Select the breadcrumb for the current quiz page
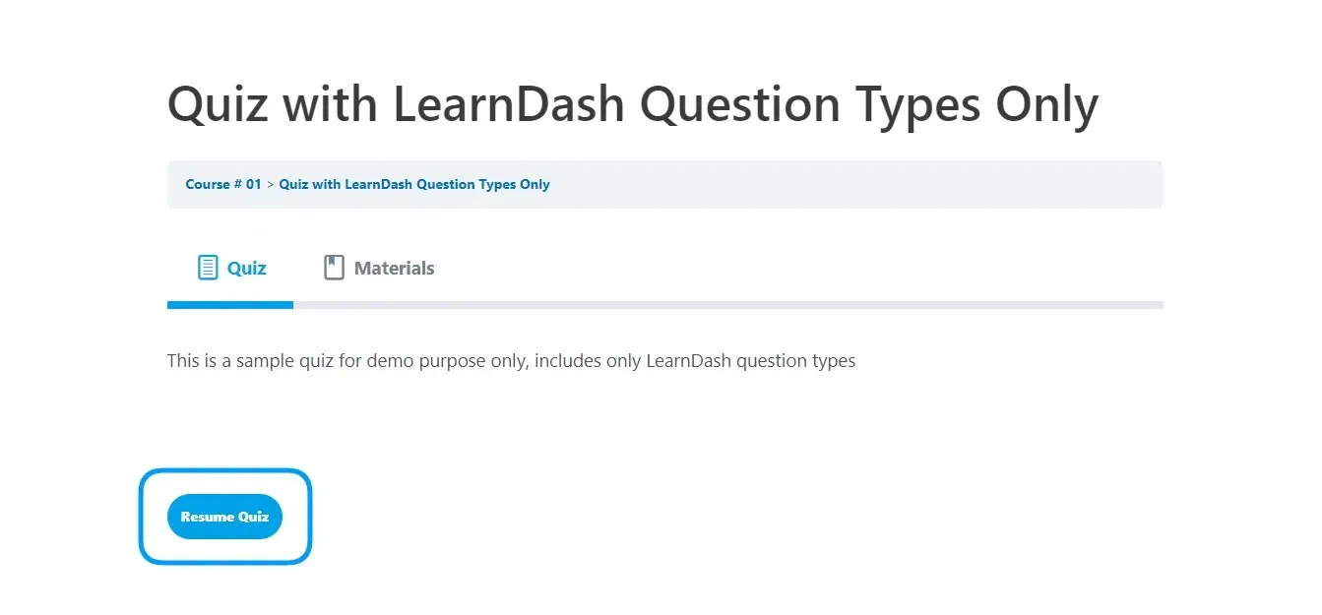The width and height of the screenshot is (1322, 615). tap(413, 184)
